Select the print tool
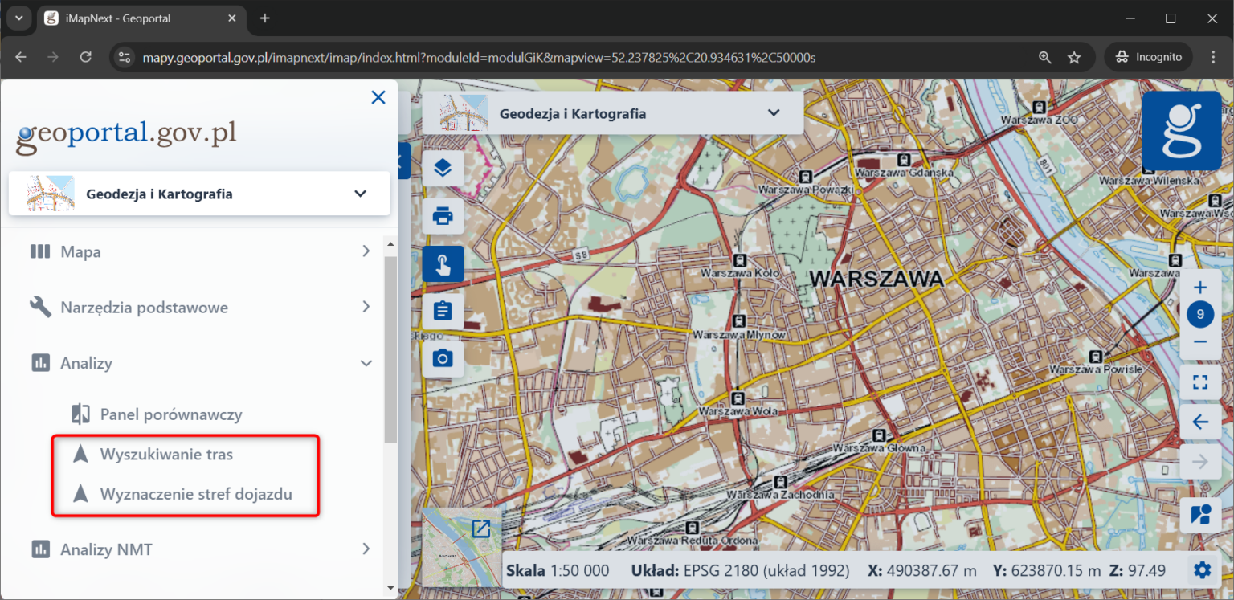The image size is (1234, 600). point(443,216)
